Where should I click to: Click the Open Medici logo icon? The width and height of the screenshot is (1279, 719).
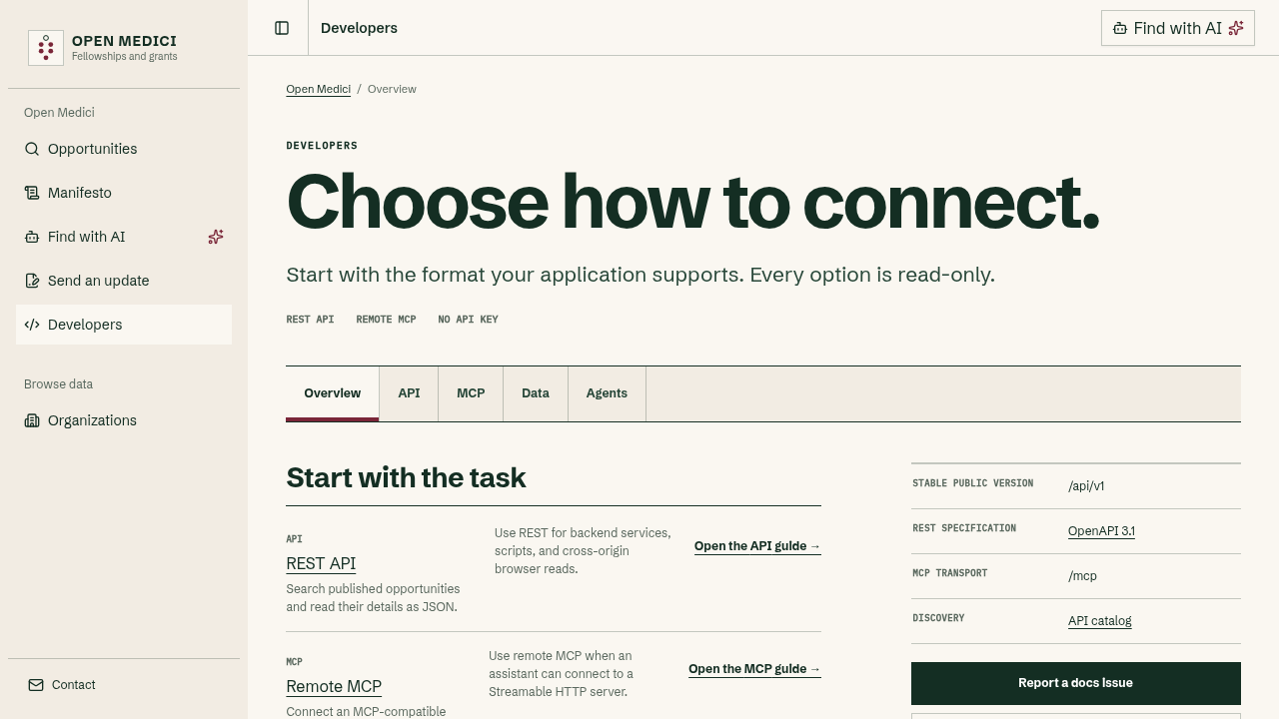46,48
